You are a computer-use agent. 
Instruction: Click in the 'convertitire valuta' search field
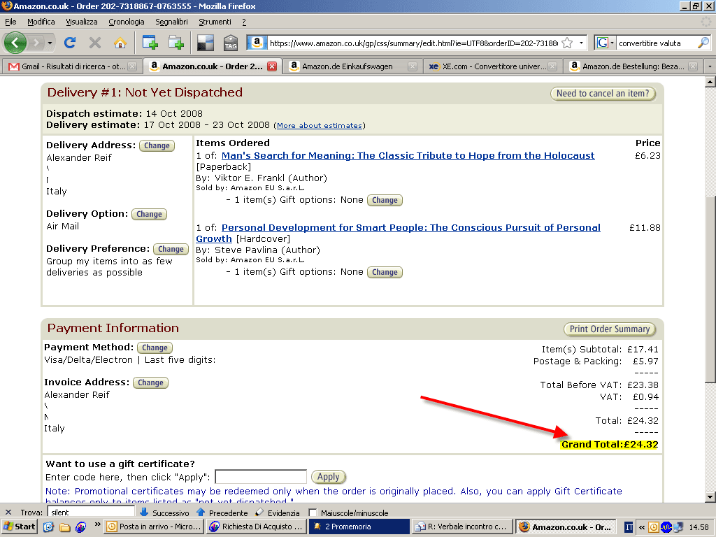[656, 43]
